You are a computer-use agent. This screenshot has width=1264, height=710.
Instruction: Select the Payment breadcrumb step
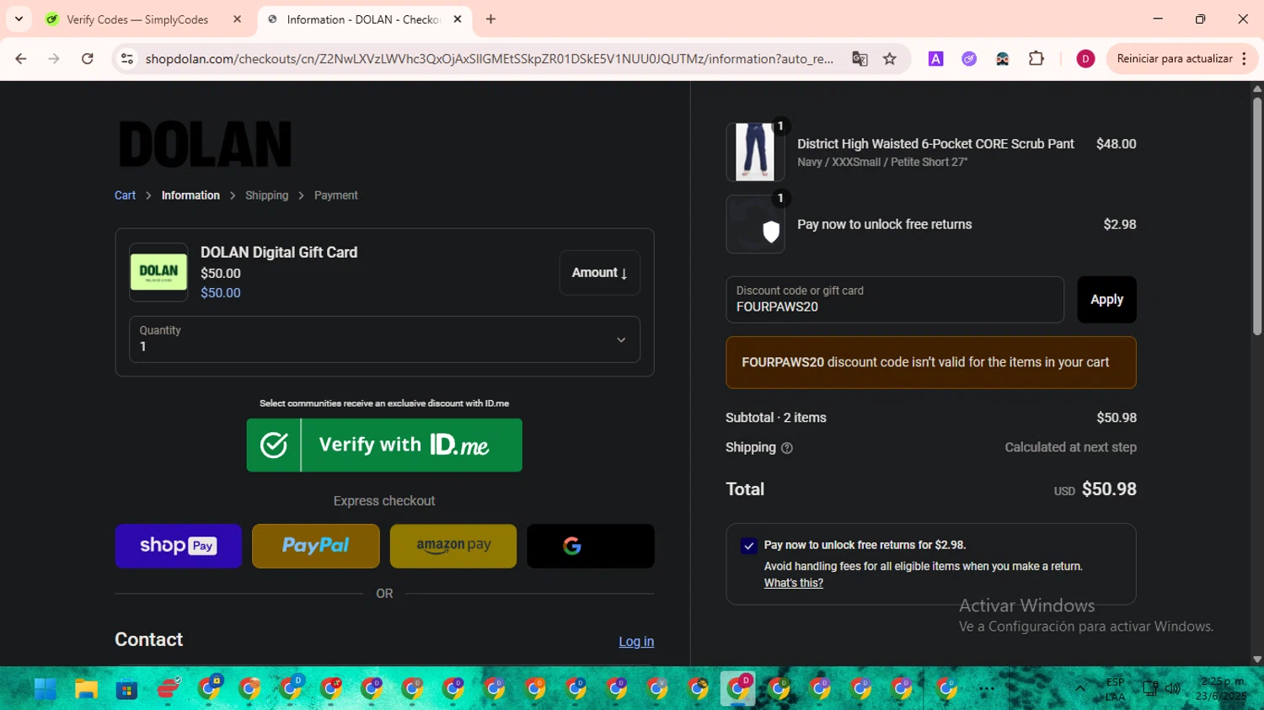tap(335, 195)
